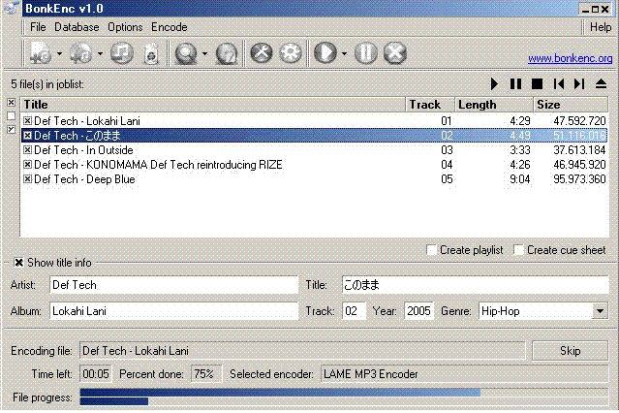Pause encoding with the toolbar pause icon
The height and width of the screenshot is (413, 619).
tap(366, 53)
